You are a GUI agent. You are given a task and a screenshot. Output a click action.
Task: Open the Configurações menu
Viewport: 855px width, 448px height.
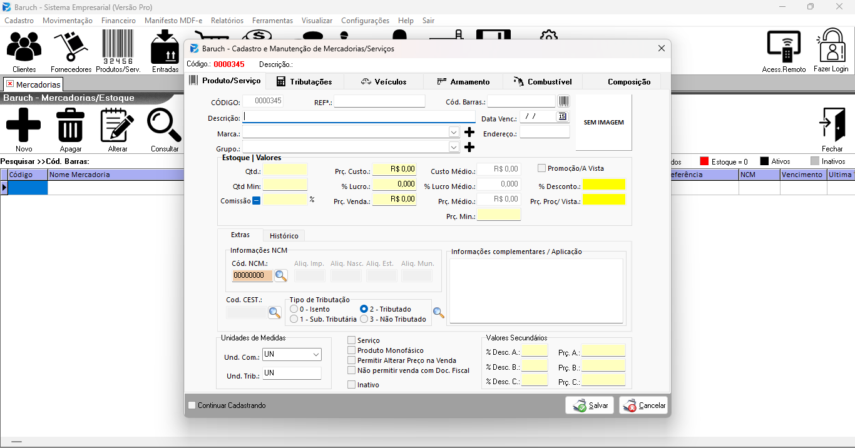point(366,21)
